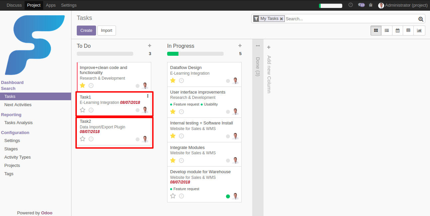Toggle the star on Task1
430x216 pixels.
tap(83, 110)
